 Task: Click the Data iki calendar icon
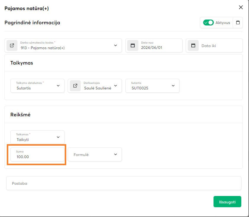[193, 46]
